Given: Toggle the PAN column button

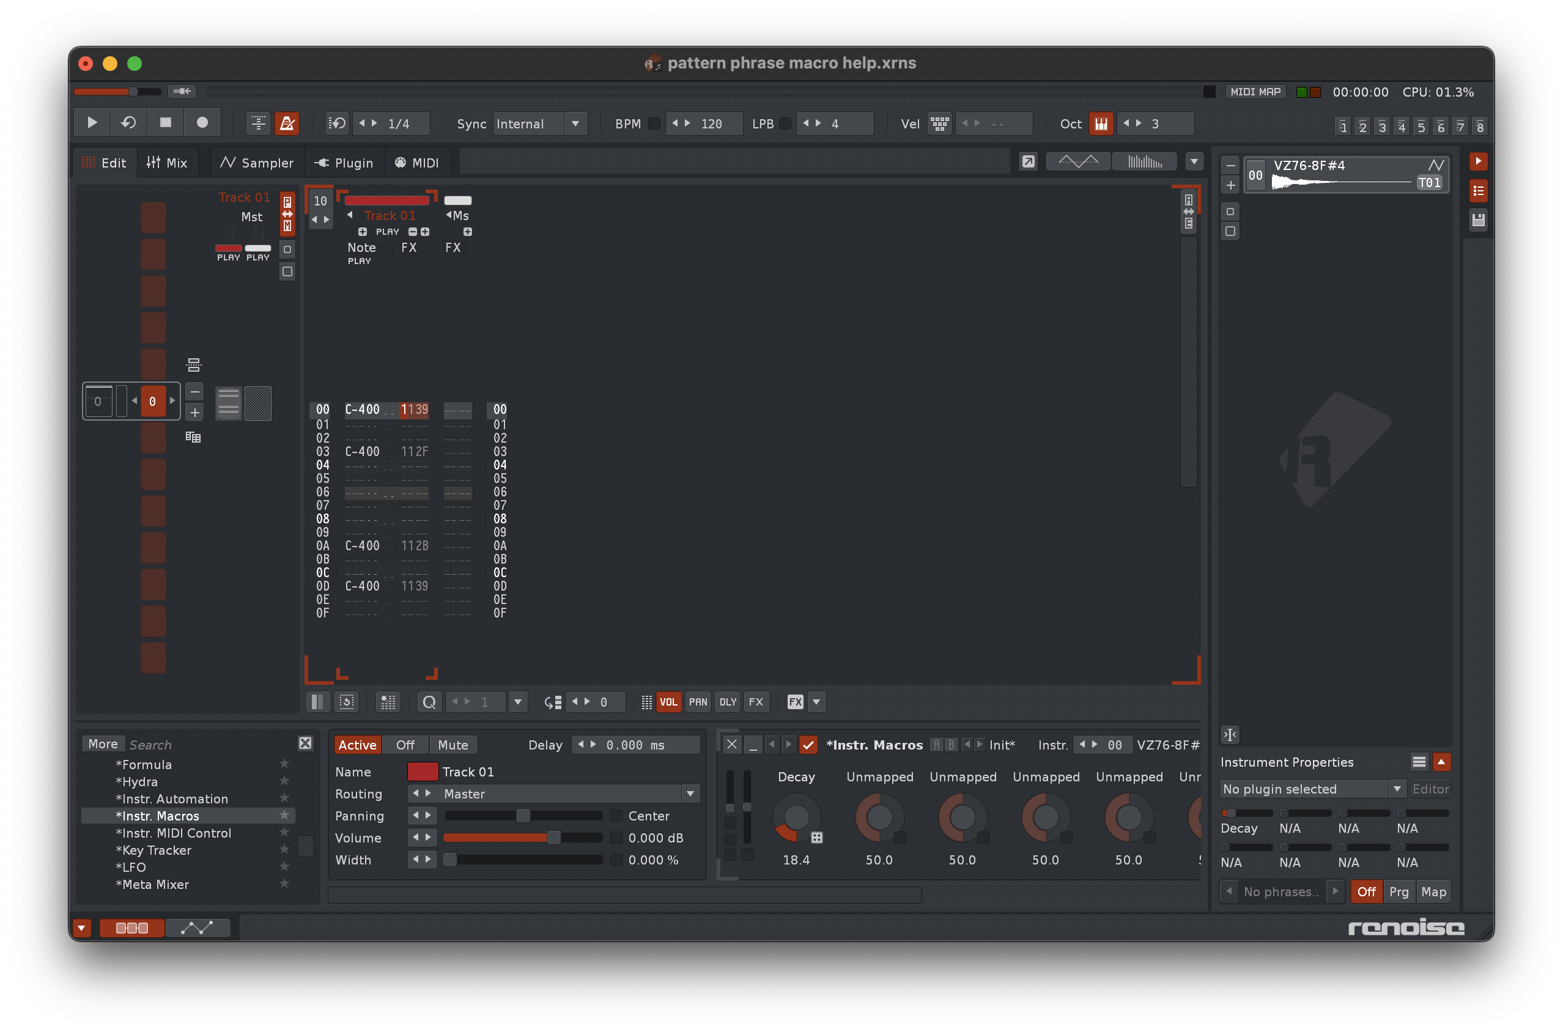Looking at the screenshot, I should [698, 702].
